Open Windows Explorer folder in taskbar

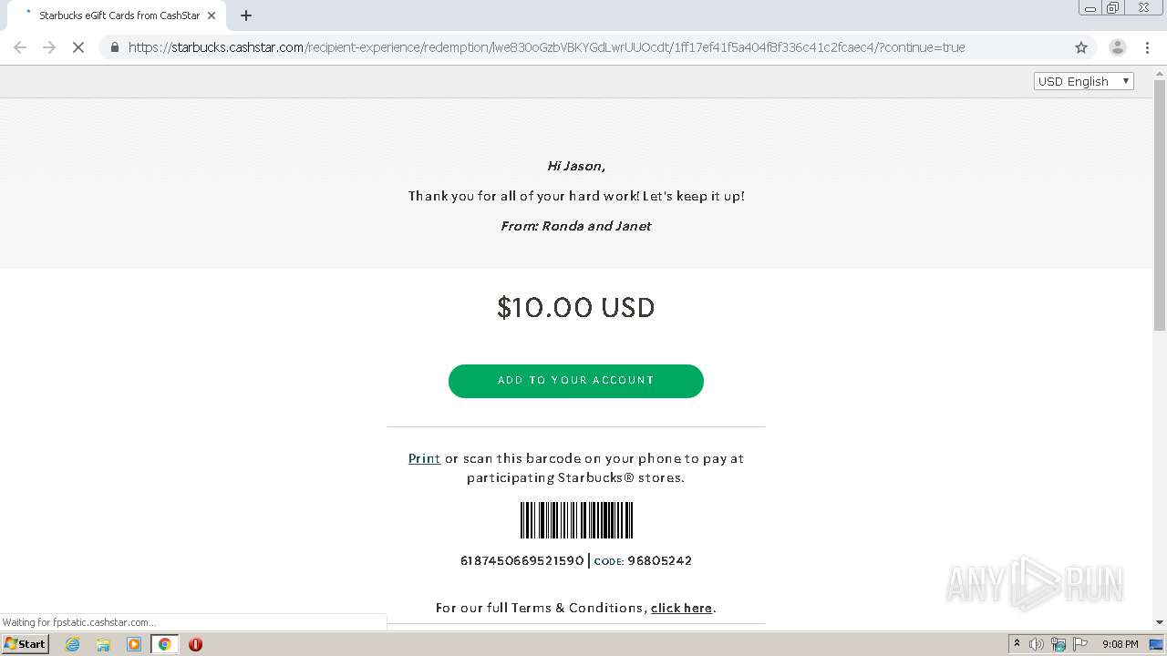103,644
